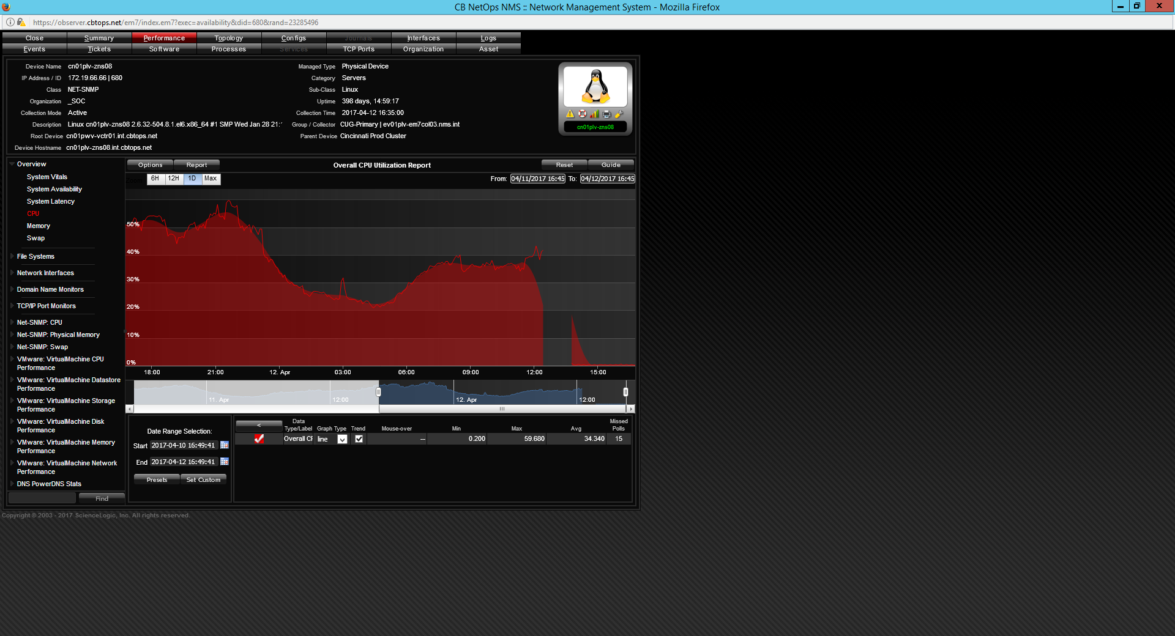Expand DNS PowerDNS Stats node
The height and width of the screenshot is (636, 1175).
pos(12,484)
